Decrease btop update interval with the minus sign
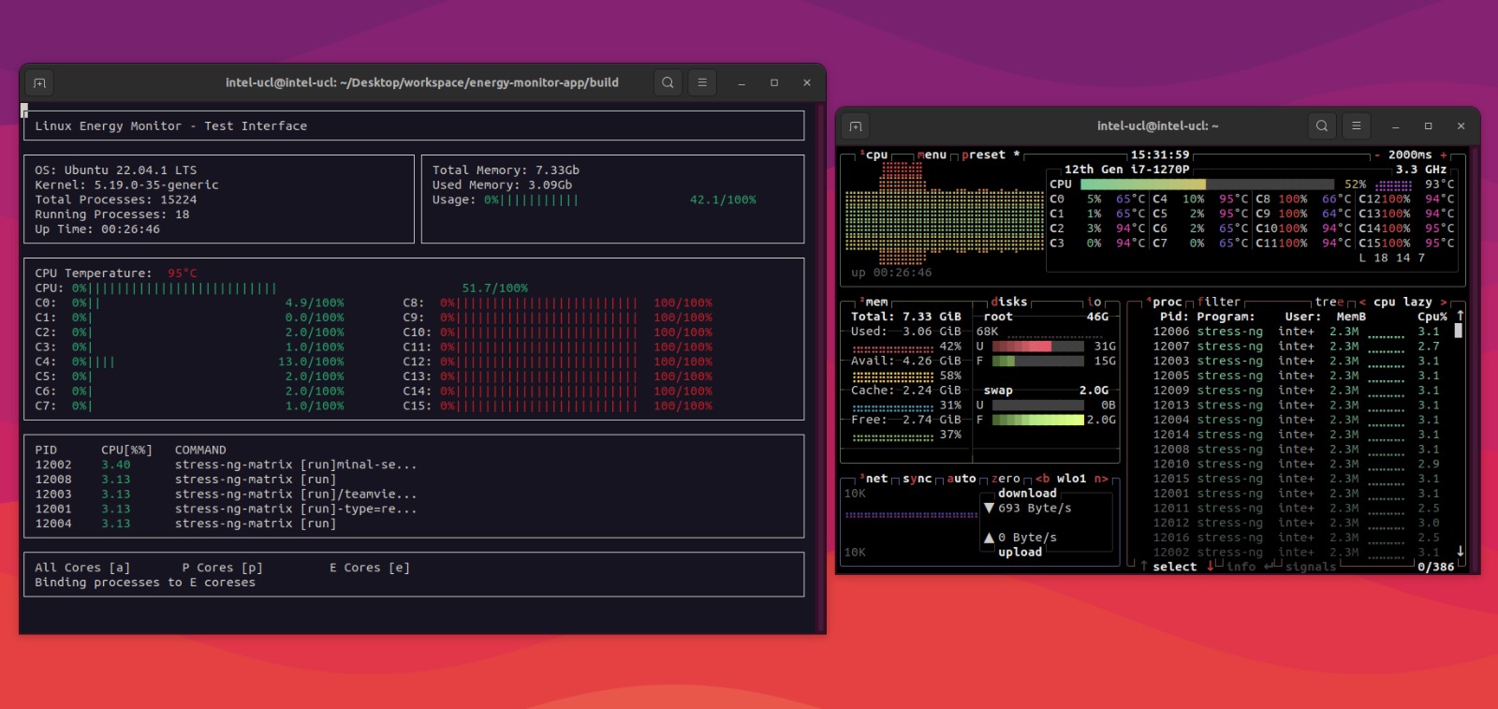The height and width of the screenshot is (709, 1498). 1377,155
